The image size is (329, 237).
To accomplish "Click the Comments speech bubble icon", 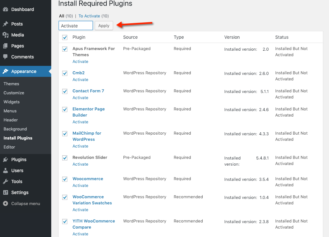I will coord(5,57).
